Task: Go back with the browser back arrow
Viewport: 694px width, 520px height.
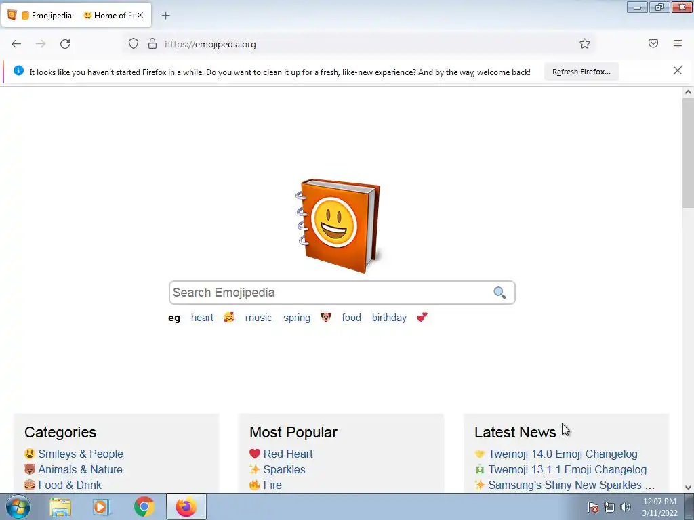Action: (x=16, y=44)
